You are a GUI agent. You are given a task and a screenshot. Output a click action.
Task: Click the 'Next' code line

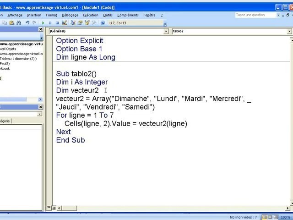point(63,132)
